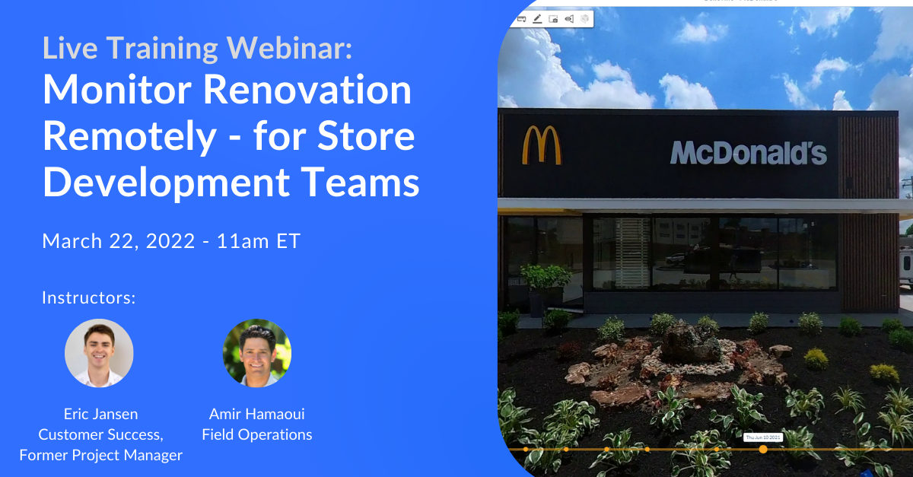Select the pencil annotation tool
913x477 pixels.
[x=537, y=18]
